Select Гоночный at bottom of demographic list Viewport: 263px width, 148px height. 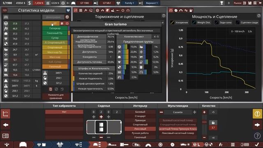pos(55,67)
